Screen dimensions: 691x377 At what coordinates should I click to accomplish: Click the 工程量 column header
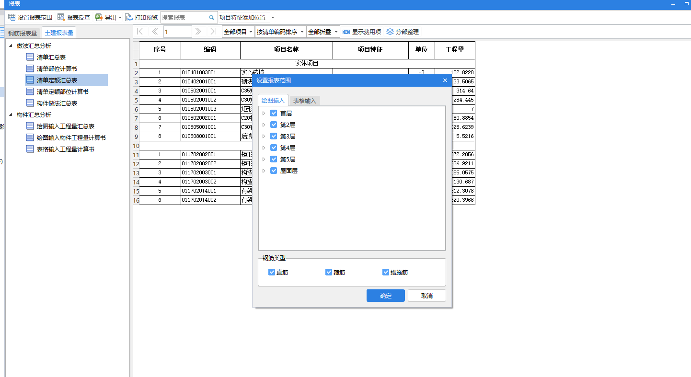[x=455, y=50]
